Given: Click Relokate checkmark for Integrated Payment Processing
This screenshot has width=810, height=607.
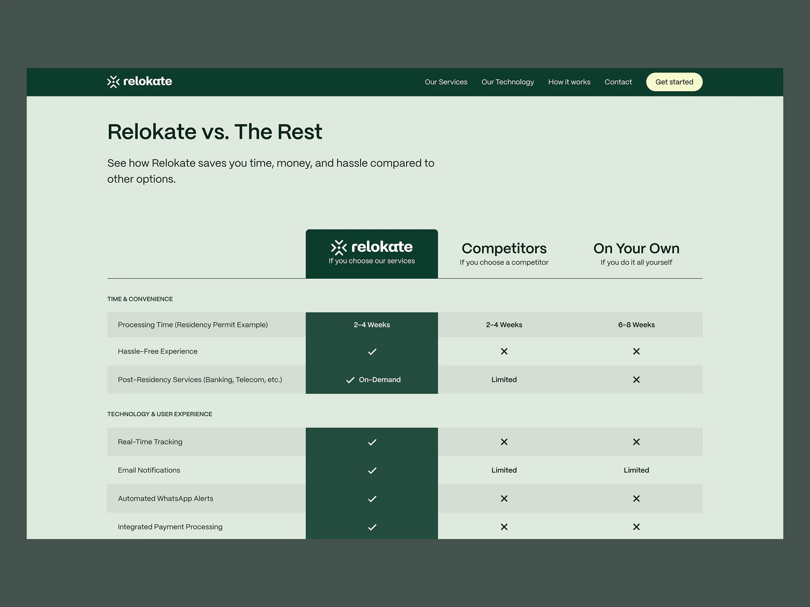Looking at the screenshot, I should tap(372, 527).
